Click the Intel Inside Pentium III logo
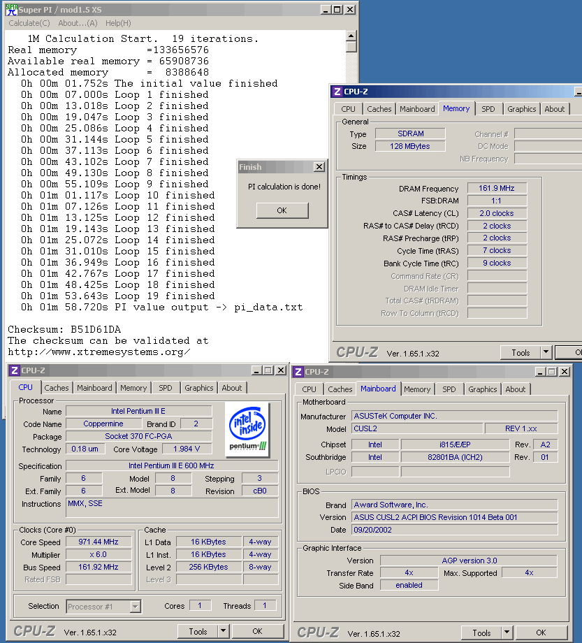582x643 pixels. (247, 429)
